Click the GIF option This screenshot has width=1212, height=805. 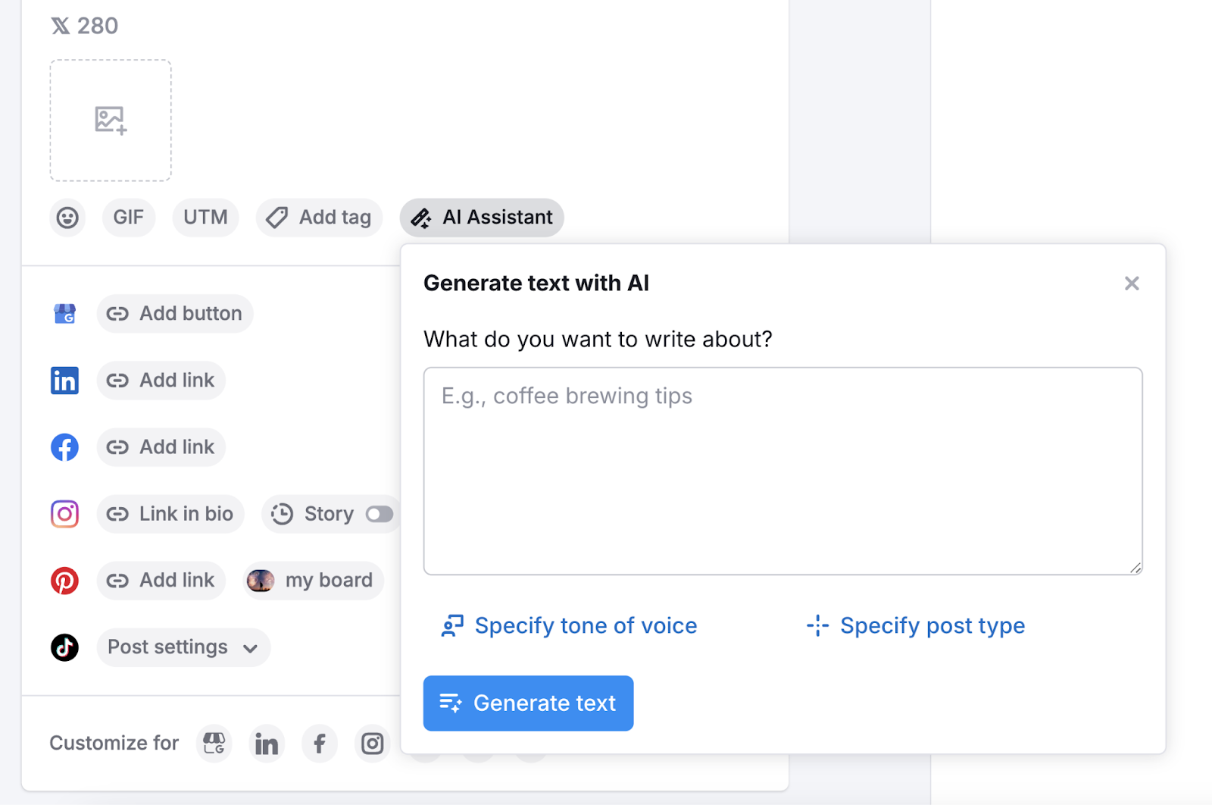128,218
